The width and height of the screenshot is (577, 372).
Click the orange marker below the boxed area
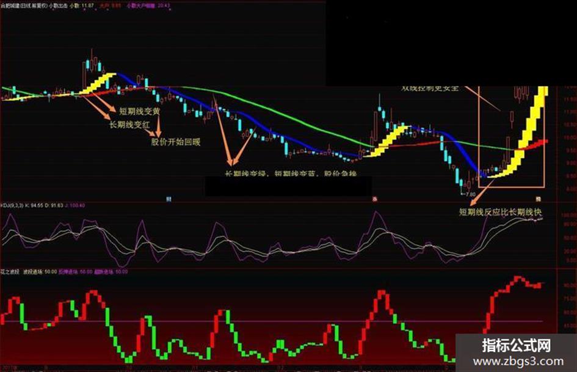click(x=539, y=199)
